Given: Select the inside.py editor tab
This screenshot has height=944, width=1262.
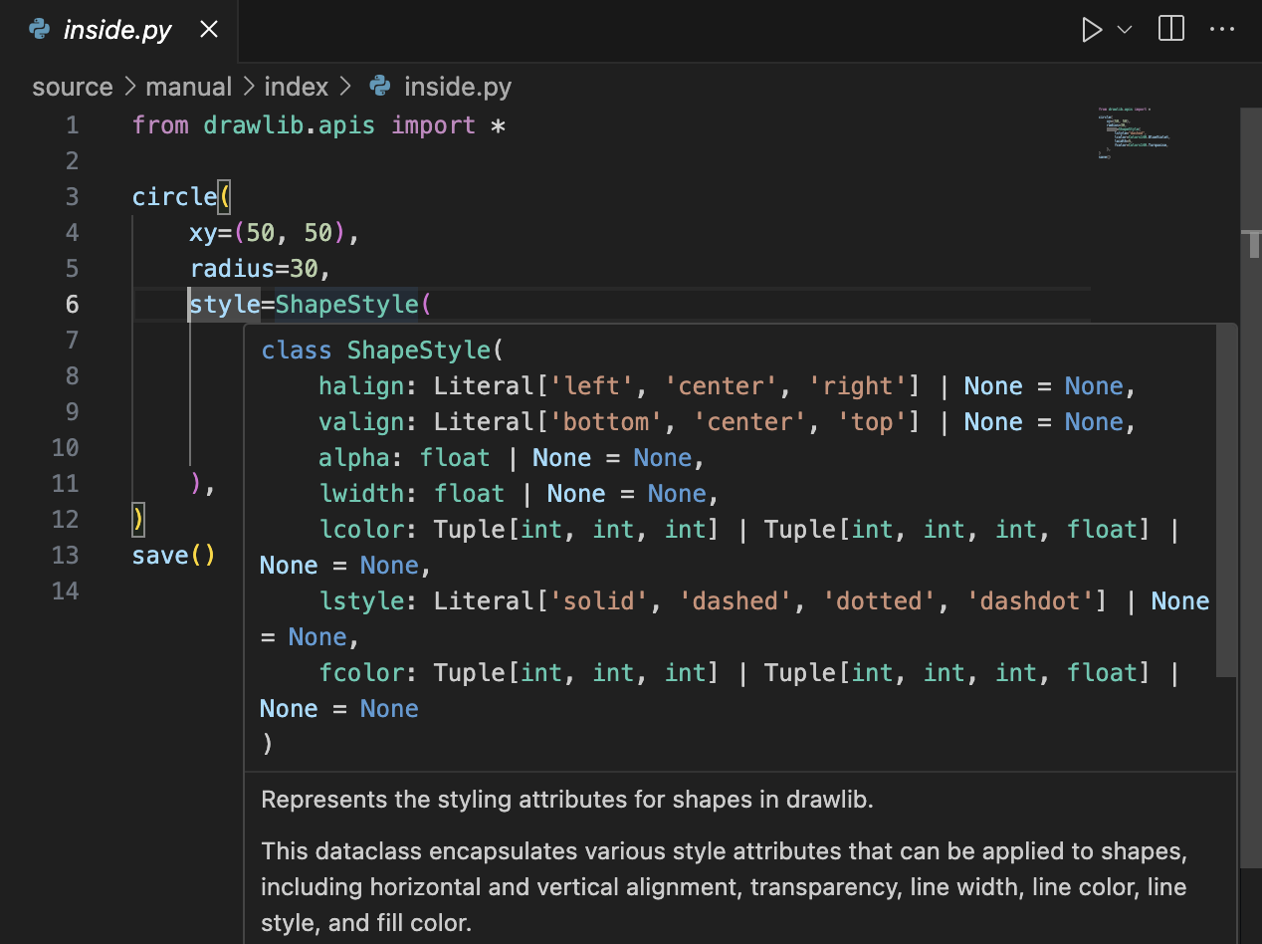Looking at the screenshot, I should pyautogui.click(x=117, y=31).
